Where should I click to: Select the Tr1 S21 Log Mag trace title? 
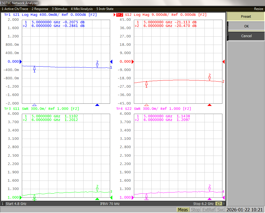(x=50, y=15)
